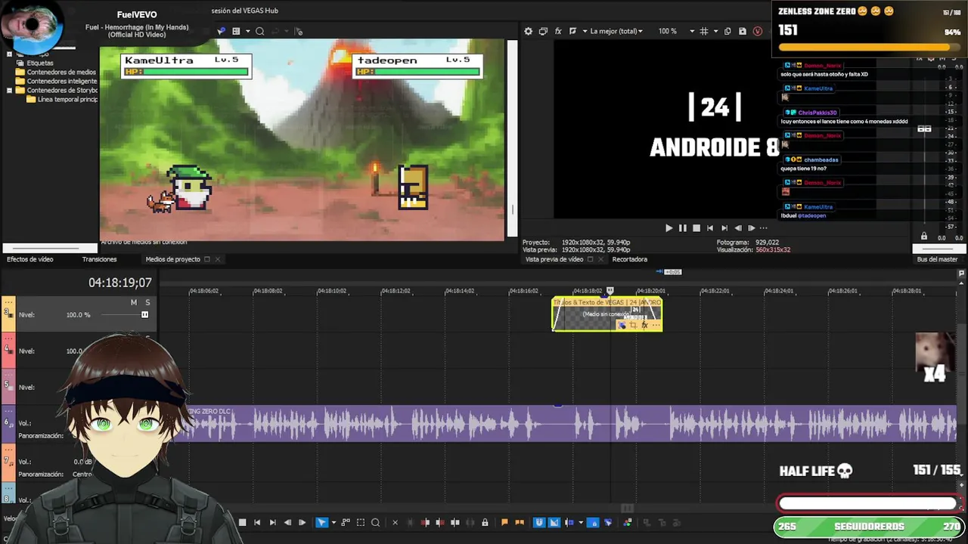Click the master bus lock icon

coord(923,236)
